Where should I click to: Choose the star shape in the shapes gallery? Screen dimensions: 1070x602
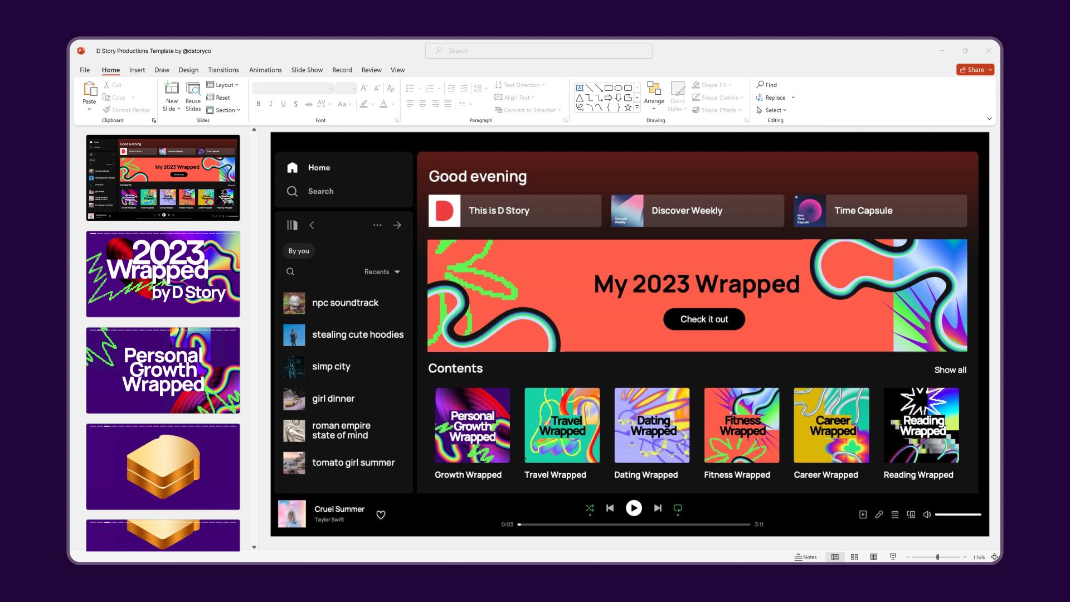(628, 108)
